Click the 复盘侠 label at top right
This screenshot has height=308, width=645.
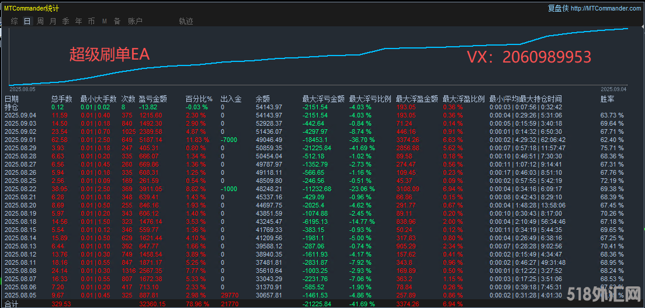point(558,8)
